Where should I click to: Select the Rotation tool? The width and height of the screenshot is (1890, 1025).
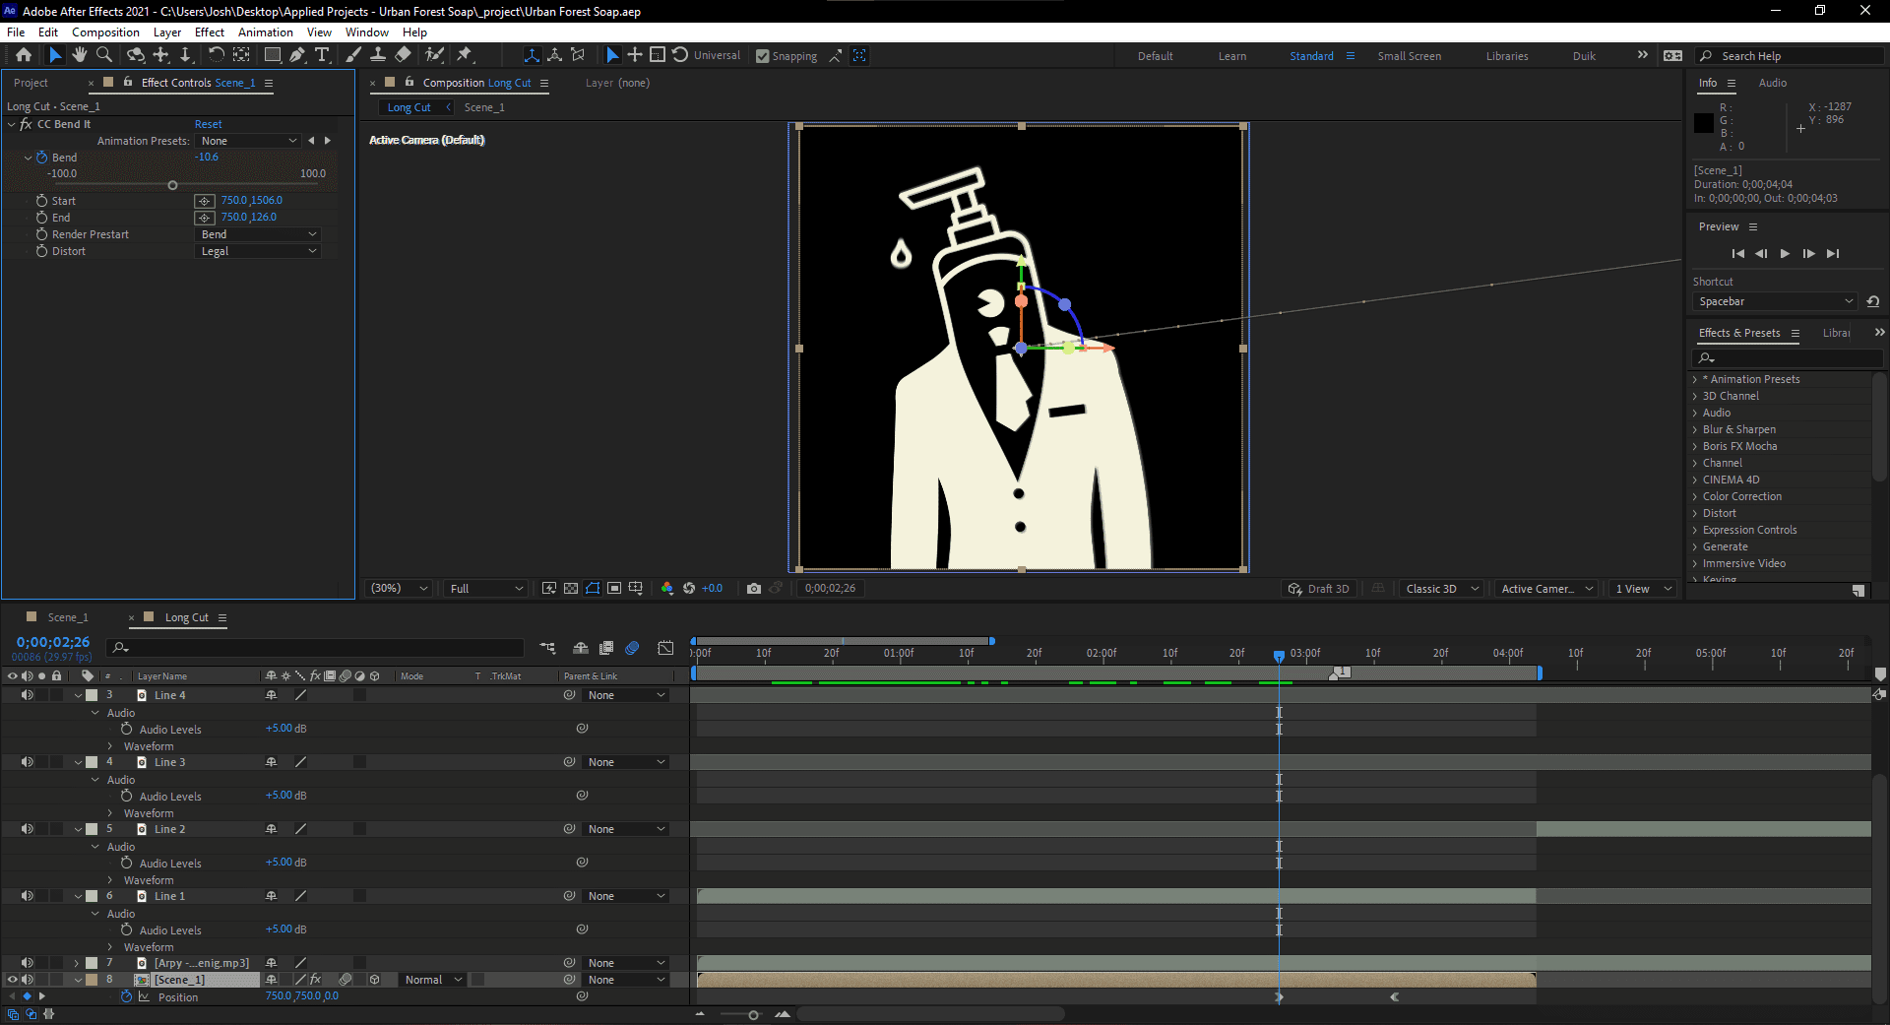tap(216, 55)
